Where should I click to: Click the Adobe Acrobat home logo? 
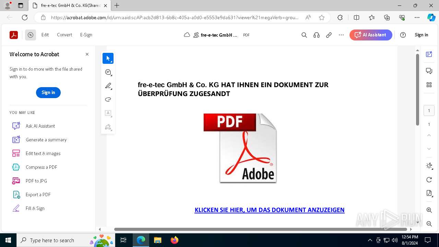[14, 35]
